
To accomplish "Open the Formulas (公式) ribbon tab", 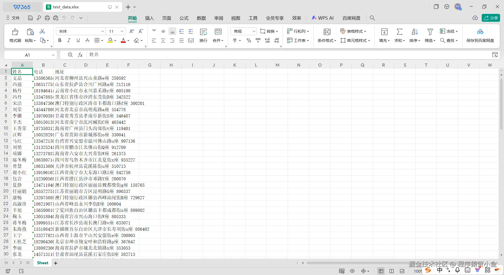I will [184, 18].
